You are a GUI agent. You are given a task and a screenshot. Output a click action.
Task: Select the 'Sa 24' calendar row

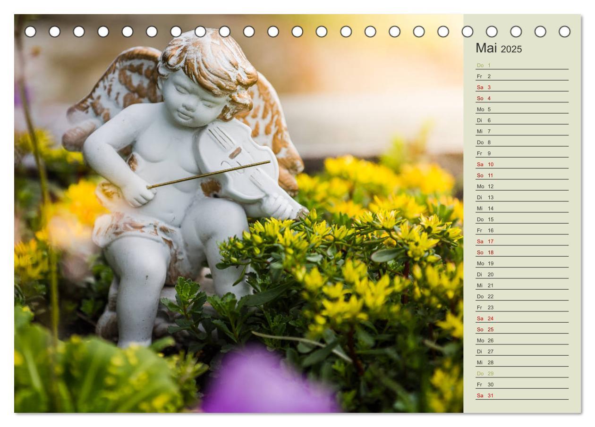(x=522, y=318)
